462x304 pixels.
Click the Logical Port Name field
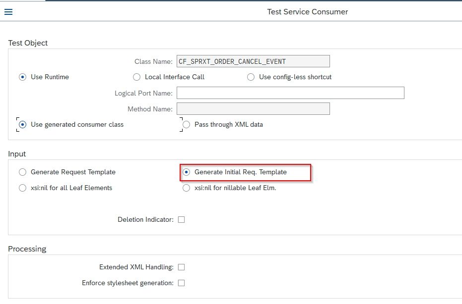290,93
